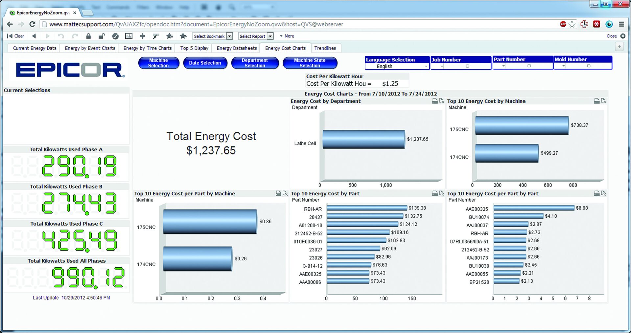This screenshot has width=631, height=333.
Task: Undo the last layout change
Action: (x=61, y=36)
